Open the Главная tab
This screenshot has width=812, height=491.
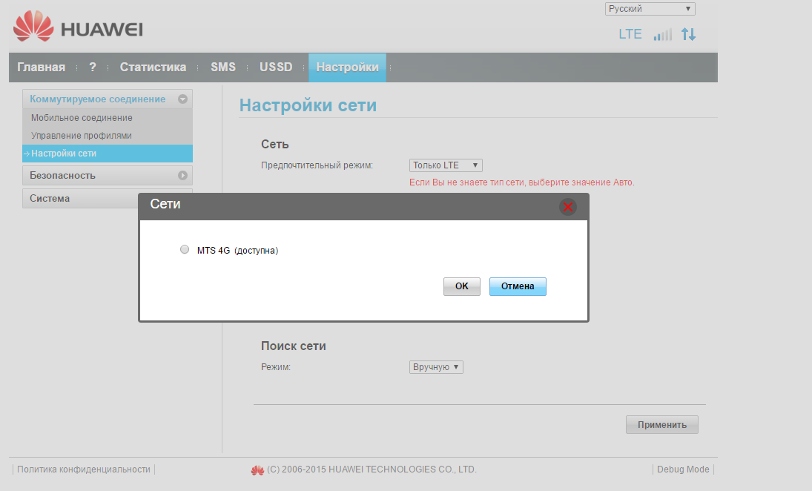tap(42, 67)
